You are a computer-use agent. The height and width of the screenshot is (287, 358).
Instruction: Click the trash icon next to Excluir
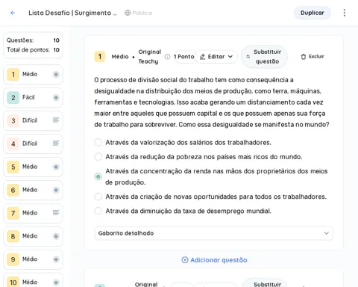coord(304,57)
